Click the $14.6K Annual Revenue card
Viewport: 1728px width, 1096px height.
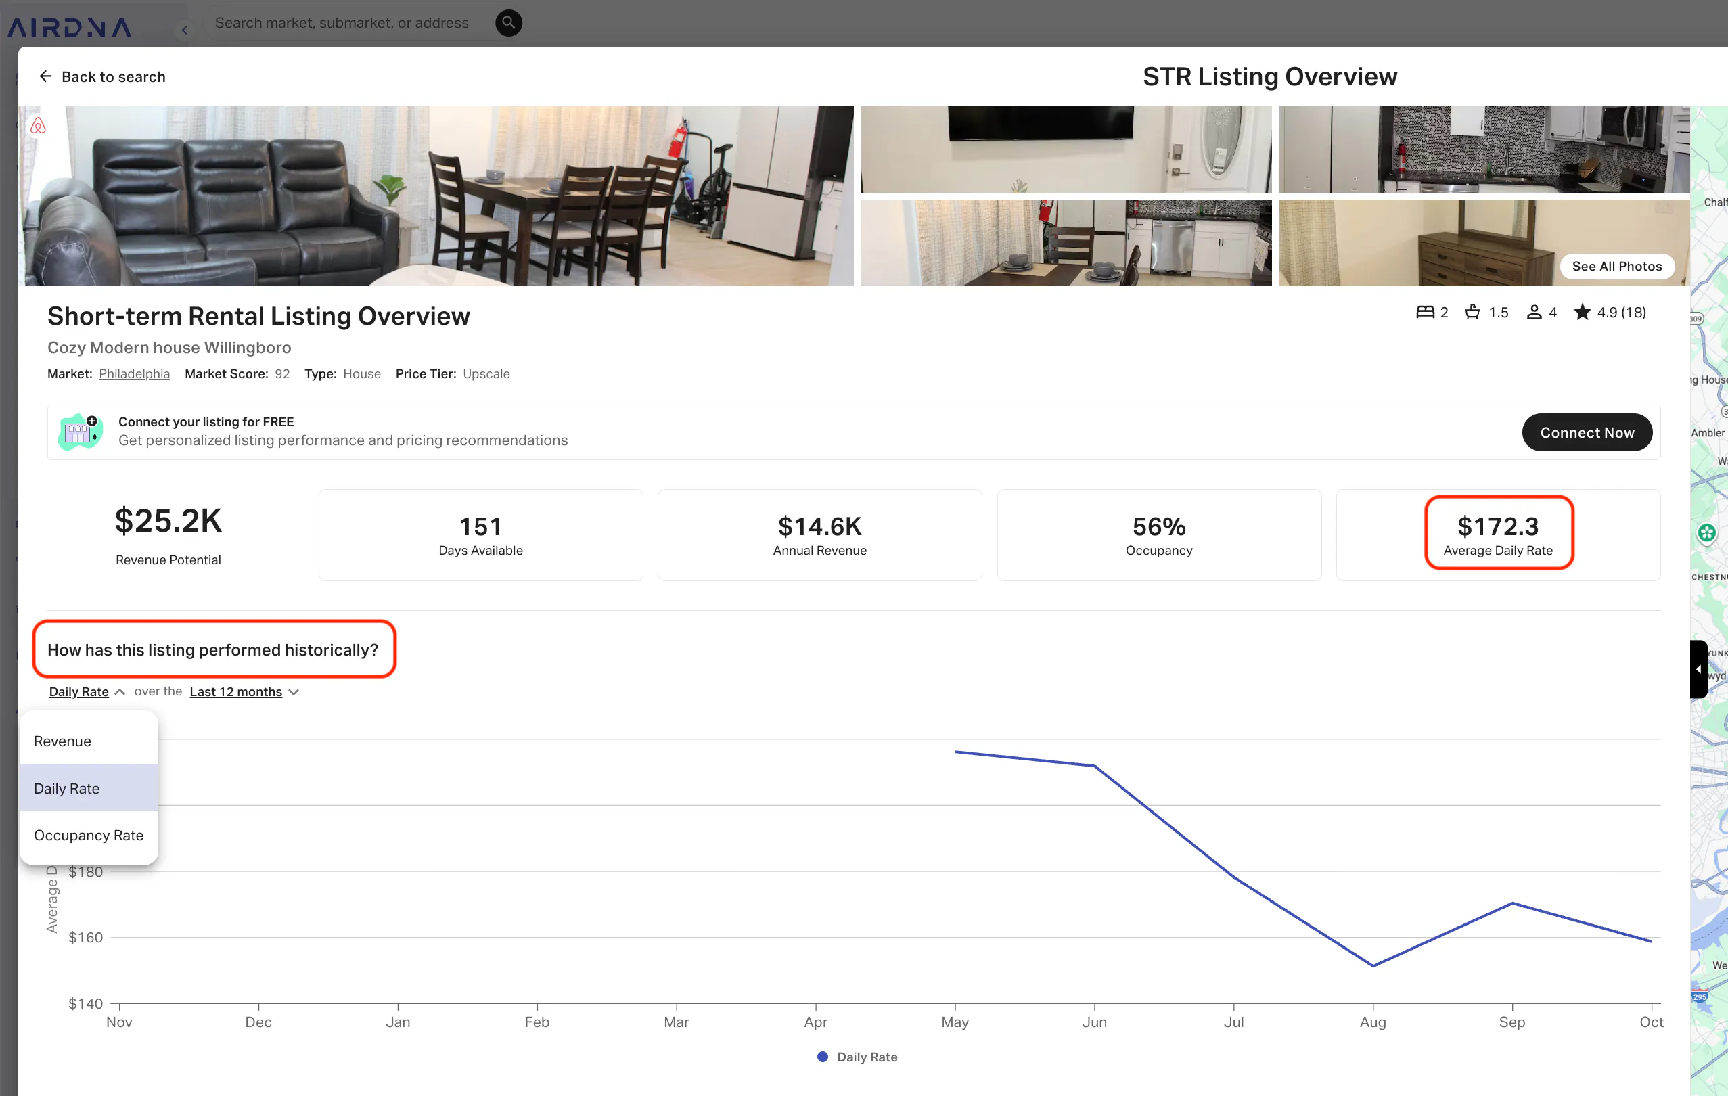(x=819, y=535)
